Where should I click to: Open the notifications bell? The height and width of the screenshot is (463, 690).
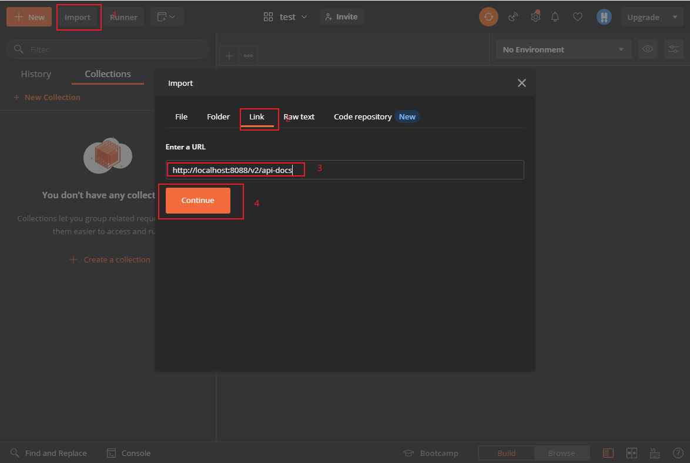555,17
